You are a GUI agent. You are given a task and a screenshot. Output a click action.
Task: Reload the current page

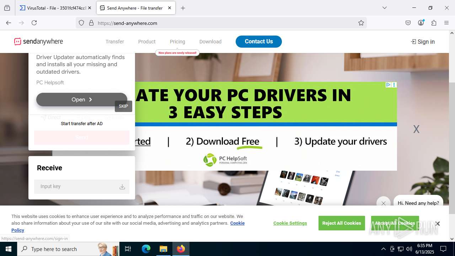(x=34, y=23)
